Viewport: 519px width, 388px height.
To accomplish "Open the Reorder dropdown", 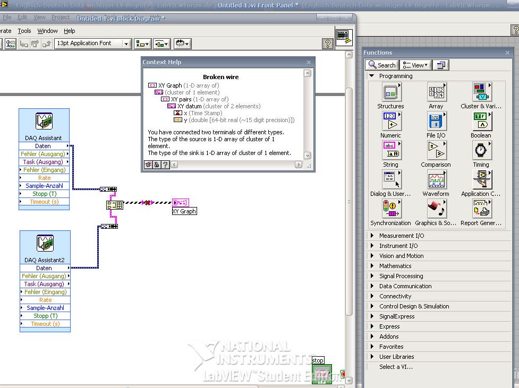I will 182,44.
